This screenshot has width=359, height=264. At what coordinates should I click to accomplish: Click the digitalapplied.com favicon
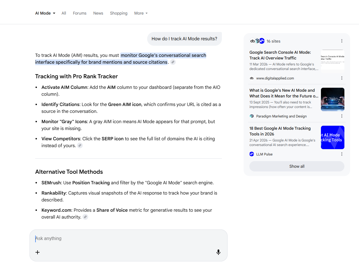(x=252, y=78)
